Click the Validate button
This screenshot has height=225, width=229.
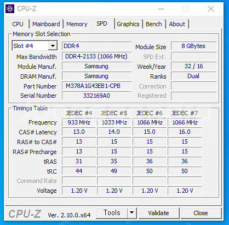(x=158, y=213)
